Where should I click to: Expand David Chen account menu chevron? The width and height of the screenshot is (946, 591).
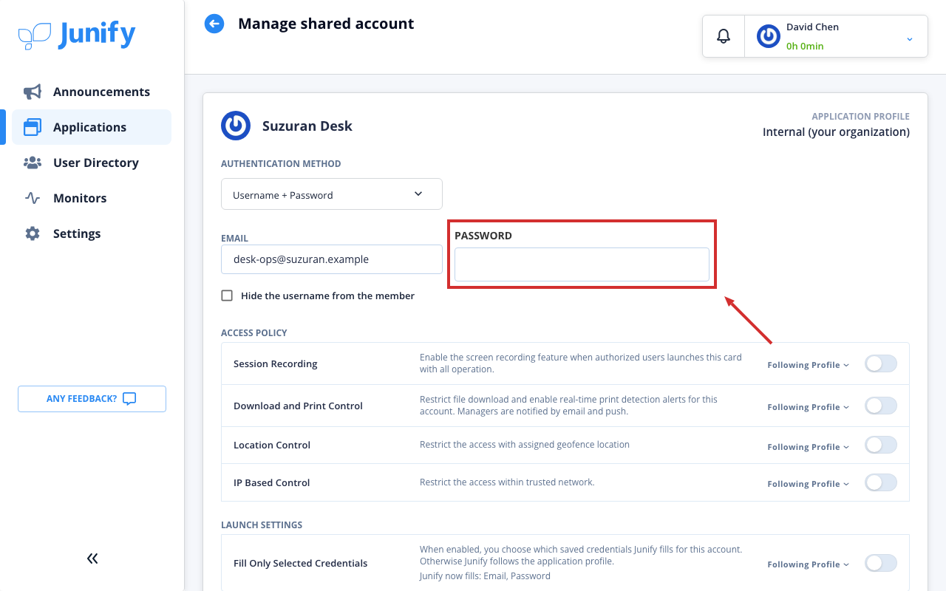(910, 38)
